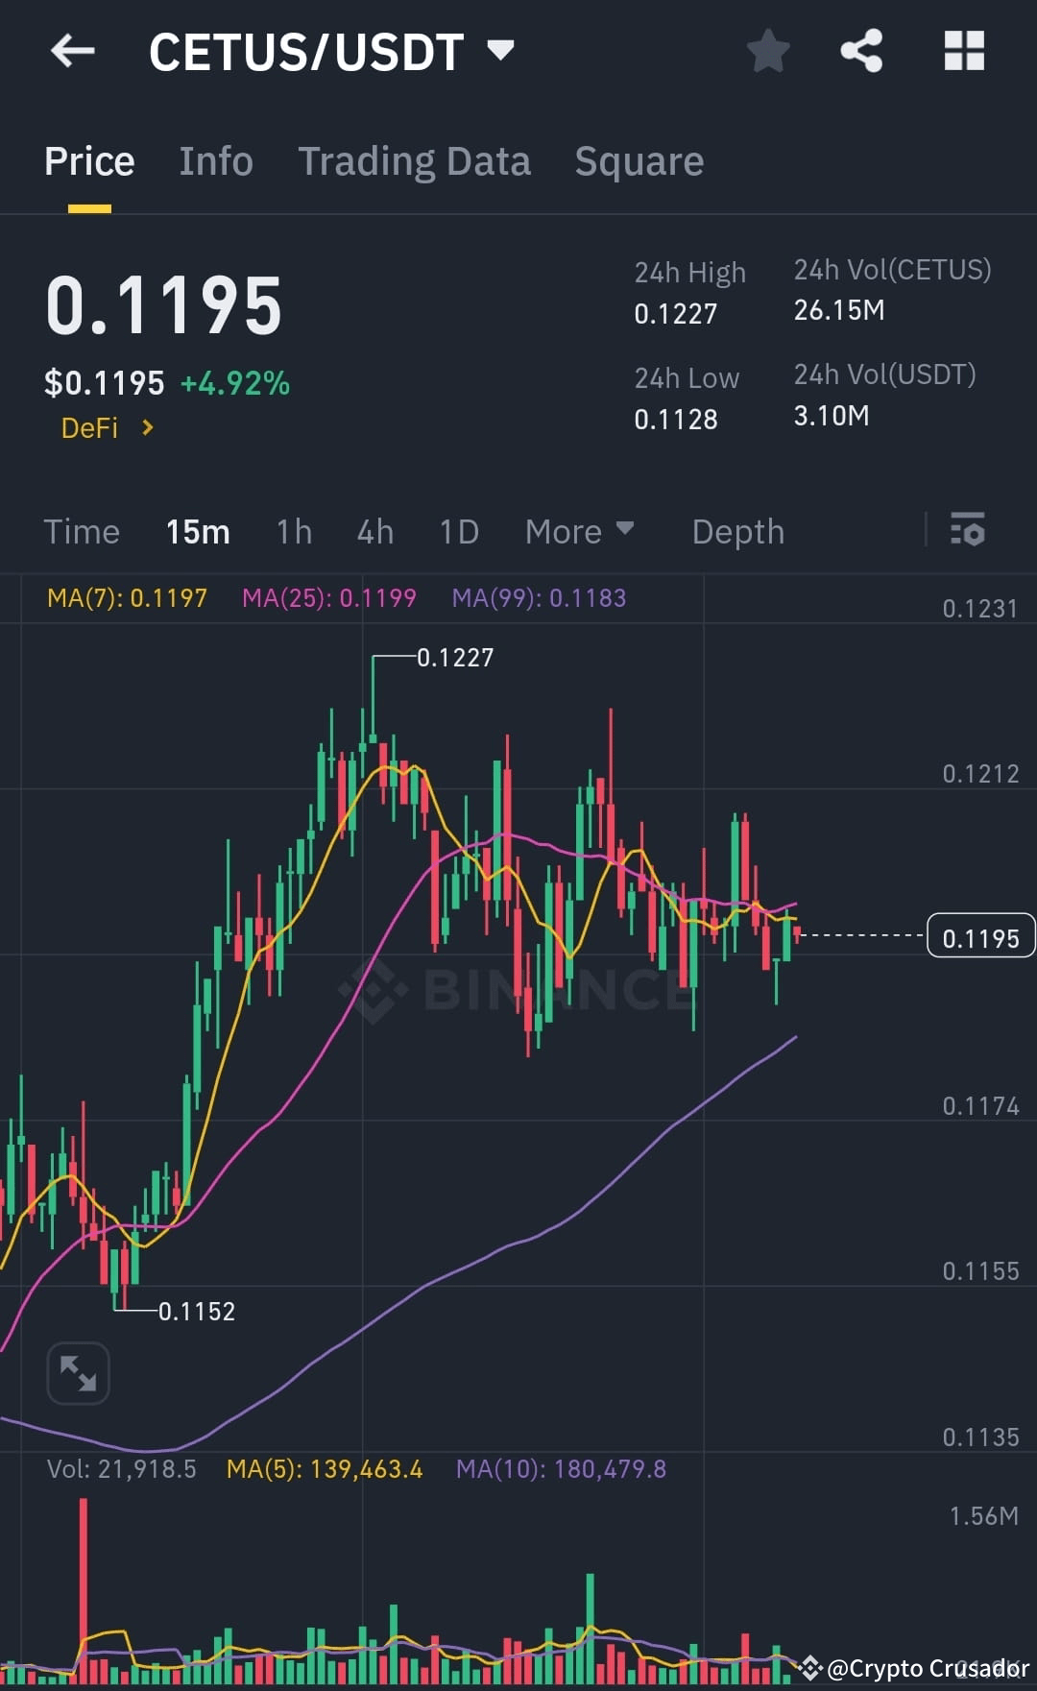Tap the back arrow to exit chart
The width and height of the screenshot is (1037, 1691).
point(72,52)
